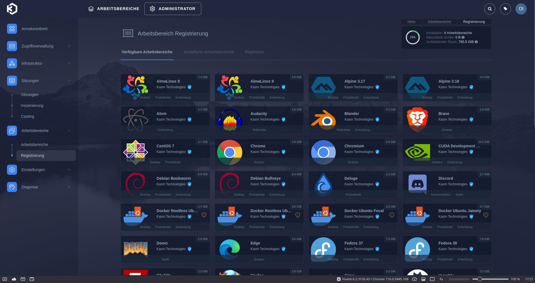Open Casting under Sitzungen
This screenshot has width=535, height=283.
point(28,116)
